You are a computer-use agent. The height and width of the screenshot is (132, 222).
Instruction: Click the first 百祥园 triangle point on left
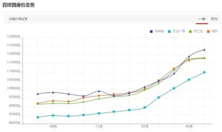tap(38, 94)
